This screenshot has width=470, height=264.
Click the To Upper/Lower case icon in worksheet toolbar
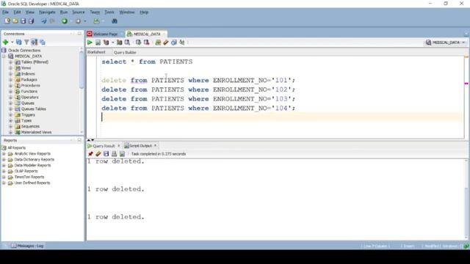pos(182,43)
